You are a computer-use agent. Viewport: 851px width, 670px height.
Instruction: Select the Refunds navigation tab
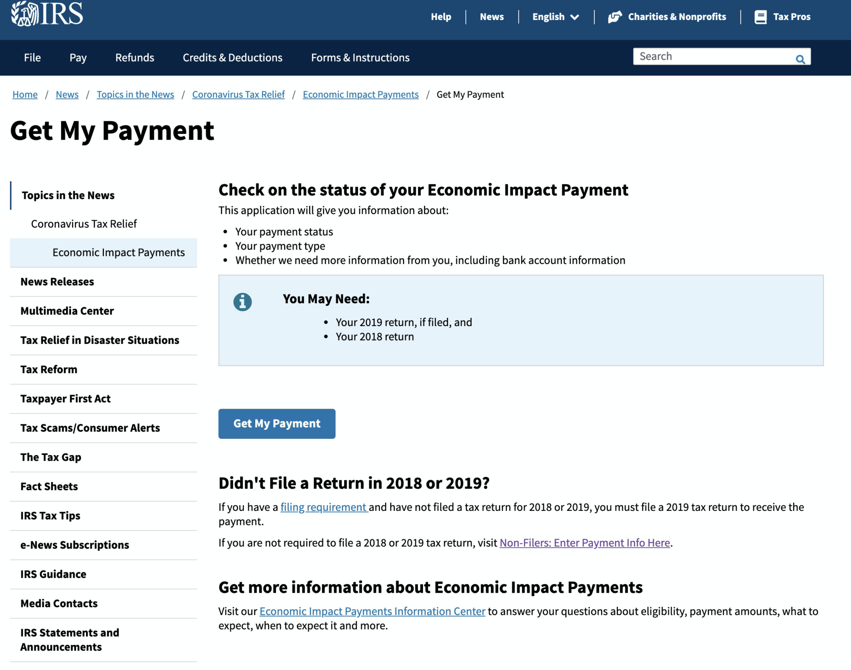pos(135,57)
